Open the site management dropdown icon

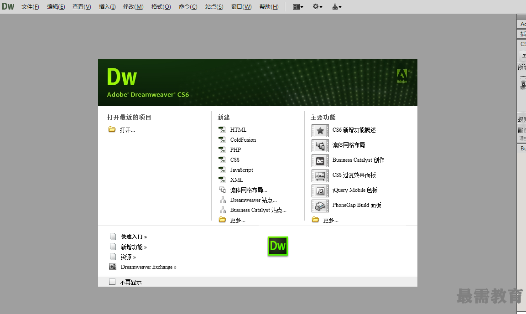[337, 7]
